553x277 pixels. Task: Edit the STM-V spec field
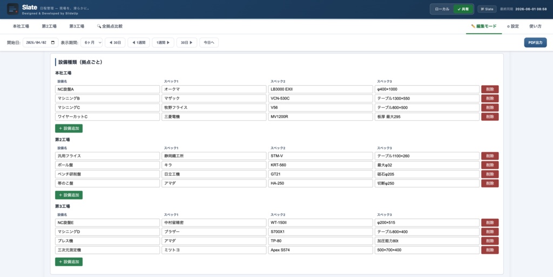click(321, 156)
